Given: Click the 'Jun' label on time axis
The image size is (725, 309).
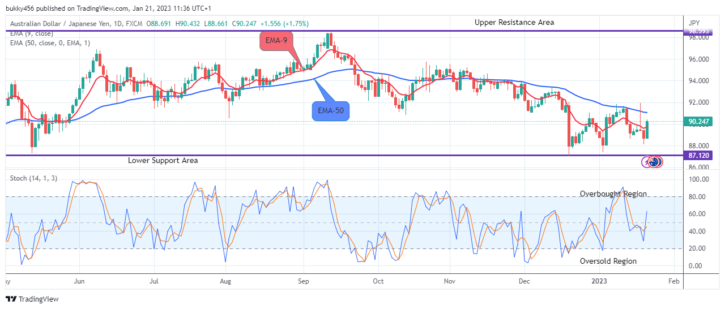Looking at the screenshot, I should [x=79, y=281].
